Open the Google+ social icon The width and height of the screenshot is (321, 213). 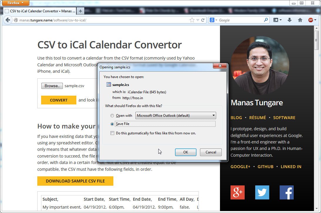(238, 192)
